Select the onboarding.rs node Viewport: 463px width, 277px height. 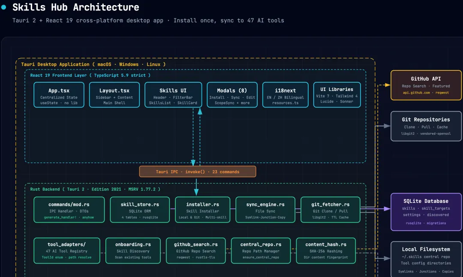point(132,250)
